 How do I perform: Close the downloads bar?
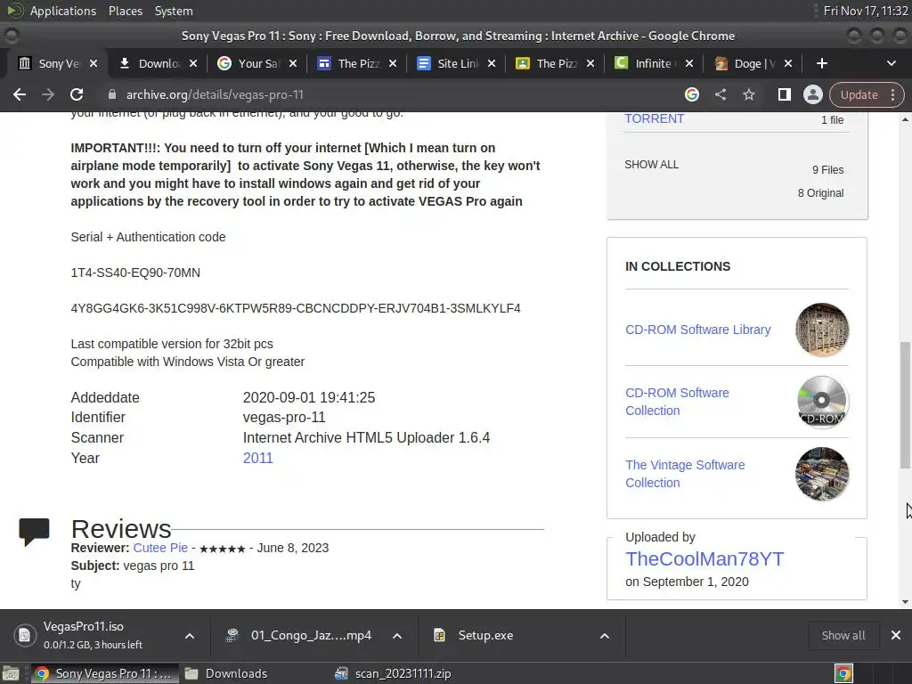[x=896, y=636]
